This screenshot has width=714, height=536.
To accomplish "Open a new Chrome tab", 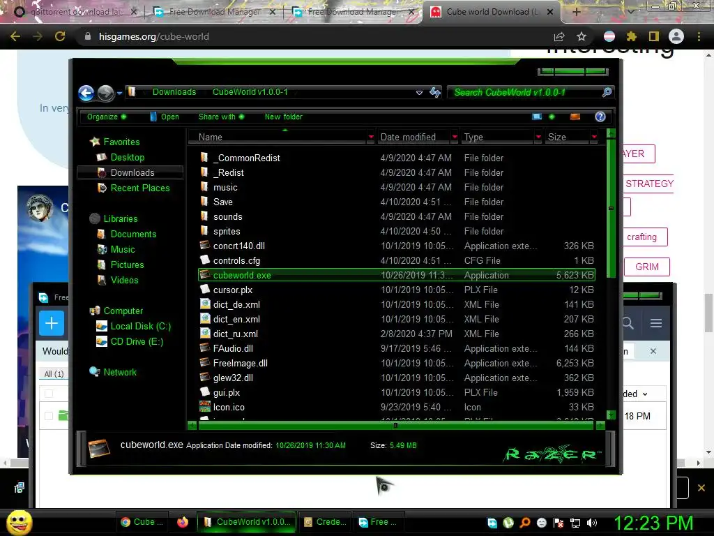I will pos(576,12).
